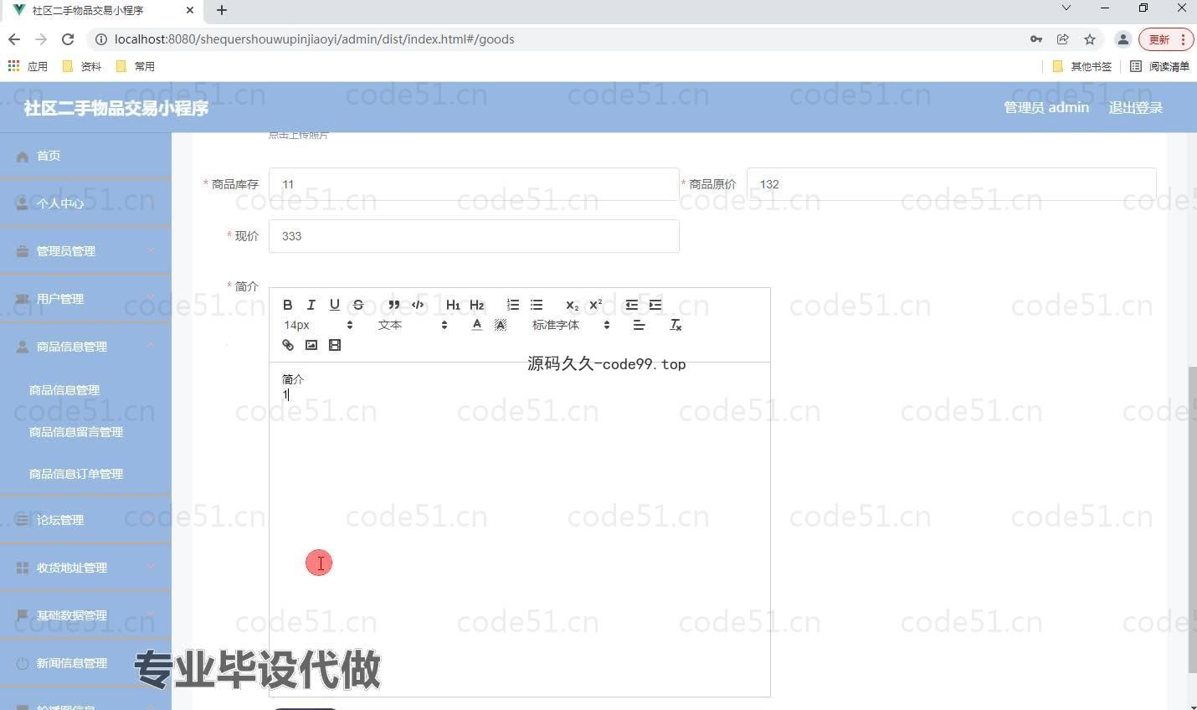Apply superscript formatting
The height and width of the screenshot is (710, 1197).
(596, 305)
